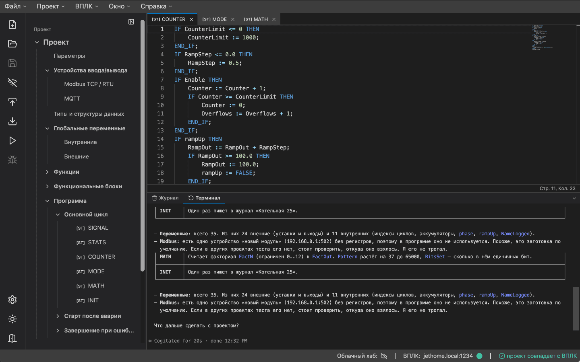Open the debugger bug icon
Image resolution: width=580 pixels, height=362 pixels.
pos(12,160)
